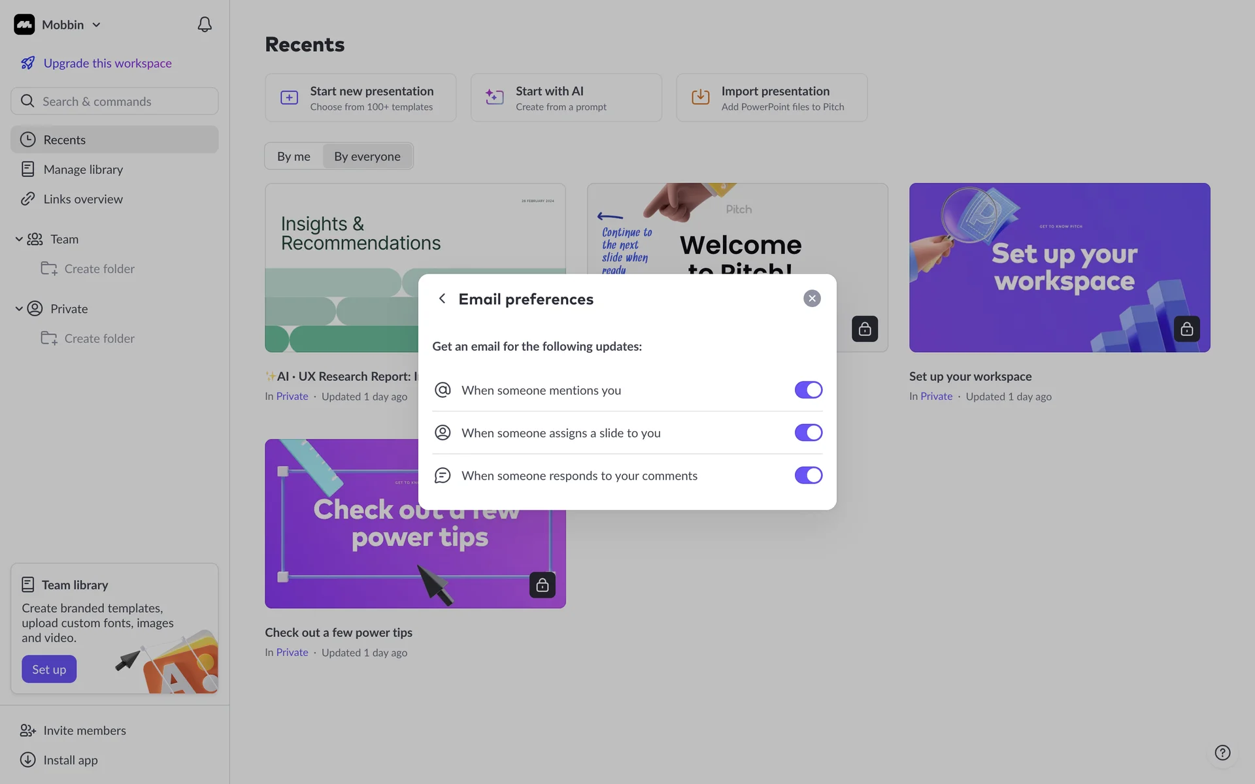The image size is (1255, 784).
Task: Disable emails when someone mentions you
Action: pyautogui.click(x=808, y=390)
